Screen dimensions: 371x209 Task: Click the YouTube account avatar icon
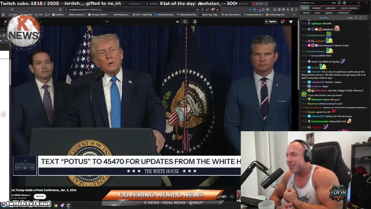click(x=291, y=21)
